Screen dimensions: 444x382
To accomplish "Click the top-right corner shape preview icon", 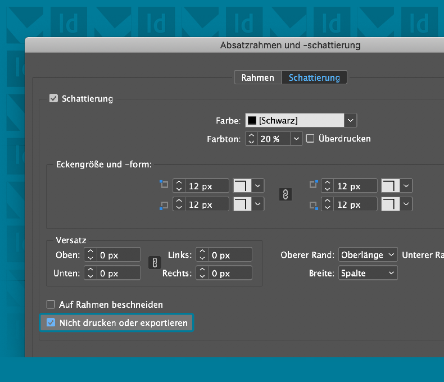I will coord(391,186).
